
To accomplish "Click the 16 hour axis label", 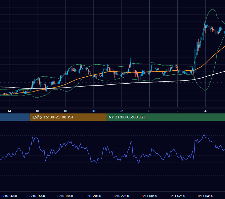I will (37, 111).
